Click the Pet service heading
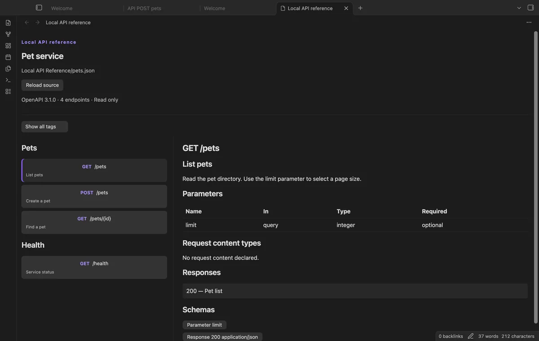539x341 pixels. point(43,56)
